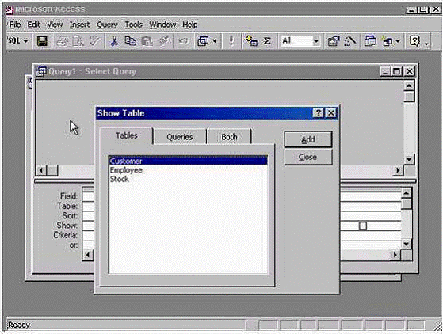Image resolution: width=443 pixels, height=334 pixels.
Task: Switch to the Queries tab
Action: tap(180, 137)
